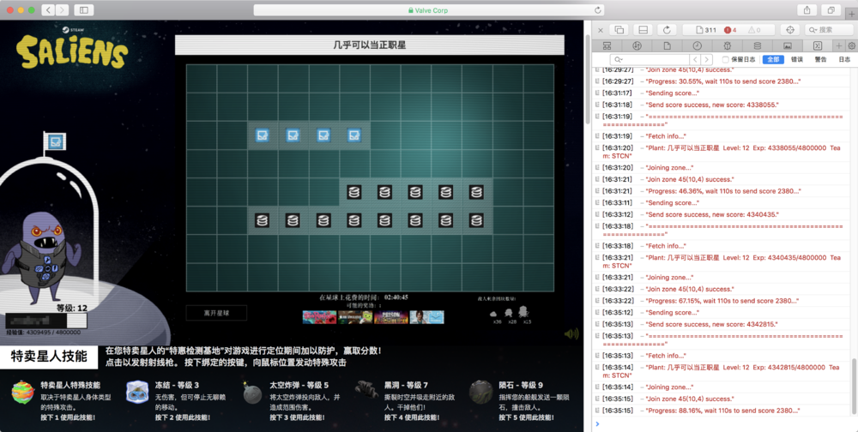Show the 4 errors indicator

[730, 30]
